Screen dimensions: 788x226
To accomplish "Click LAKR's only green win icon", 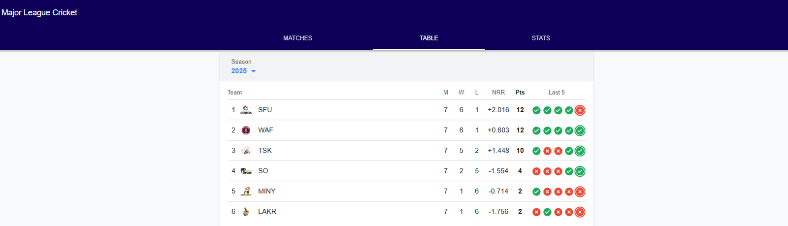I will click(547, 212).
